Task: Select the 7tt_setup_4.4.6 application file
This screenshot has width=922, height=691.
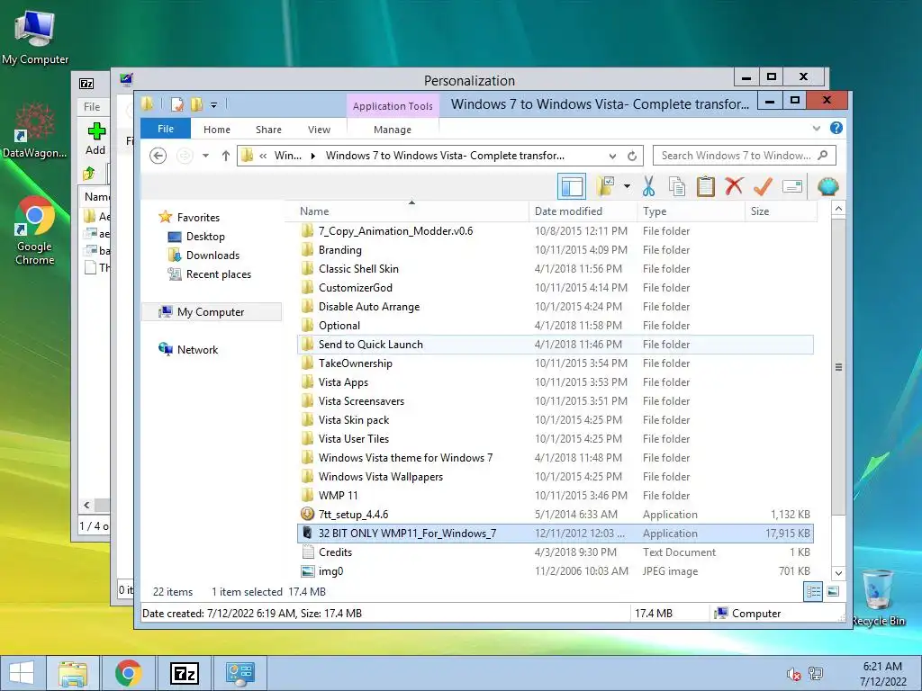Action: coord(555,514)
